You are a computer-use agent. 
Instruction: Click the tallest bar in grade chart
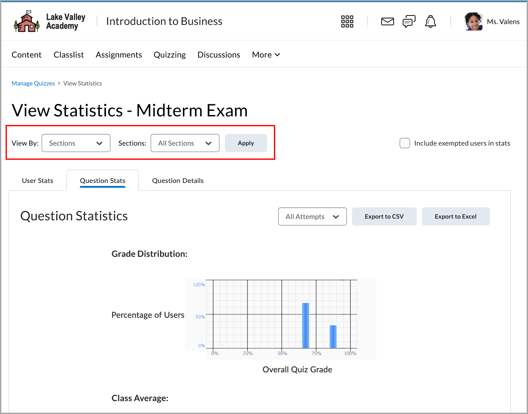306,326
